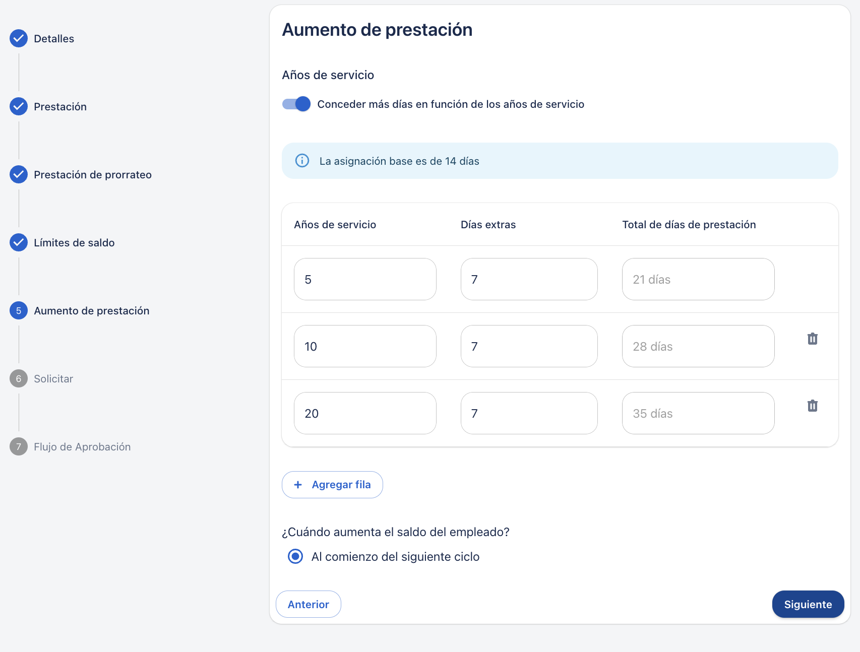
Task: Click the years of service field containing 5
Action: tap(365, 279)
